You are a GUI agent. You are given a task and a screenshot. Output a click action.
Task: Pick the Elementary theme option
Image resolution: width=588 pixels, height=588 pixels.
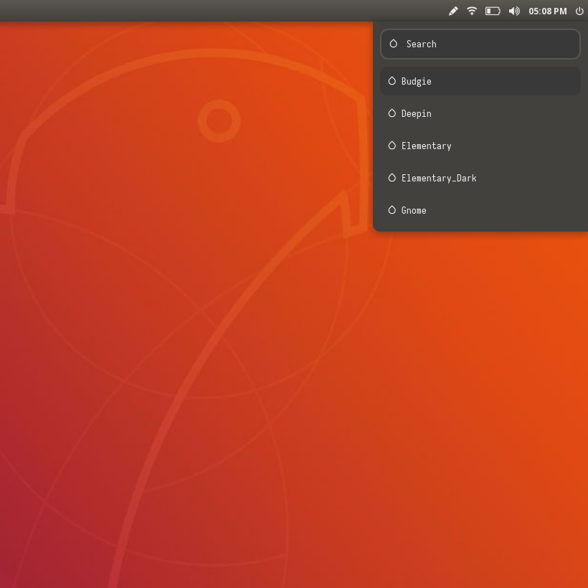(480, 146)
